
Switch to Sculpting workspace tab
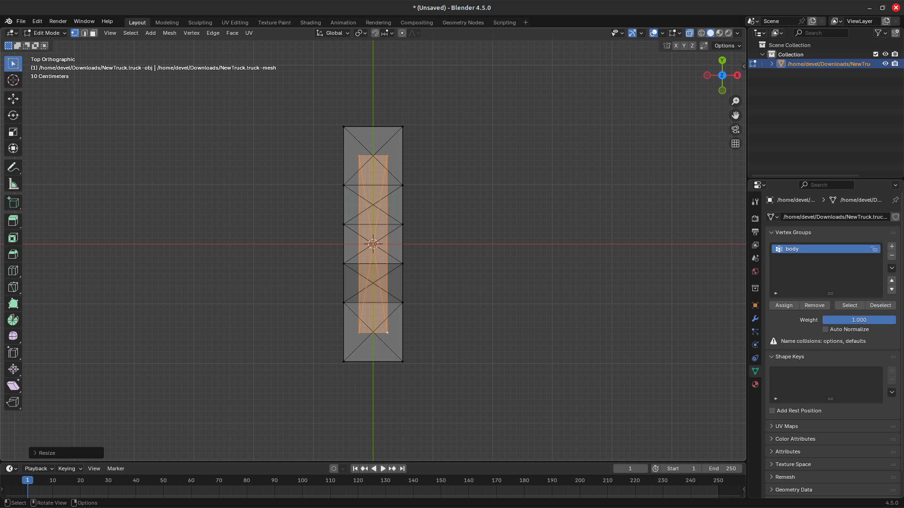click(x=200, y=23)
